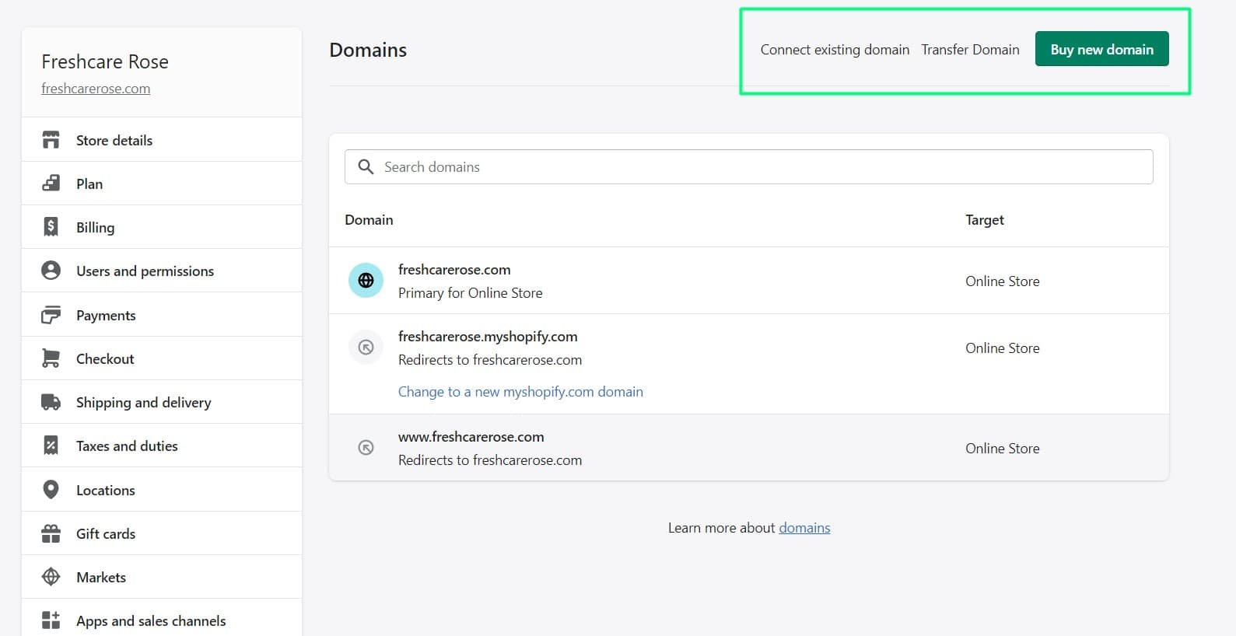The image size is (1236, 636).
Task: Open Users and permissions
Action: [x=162, y=271]
